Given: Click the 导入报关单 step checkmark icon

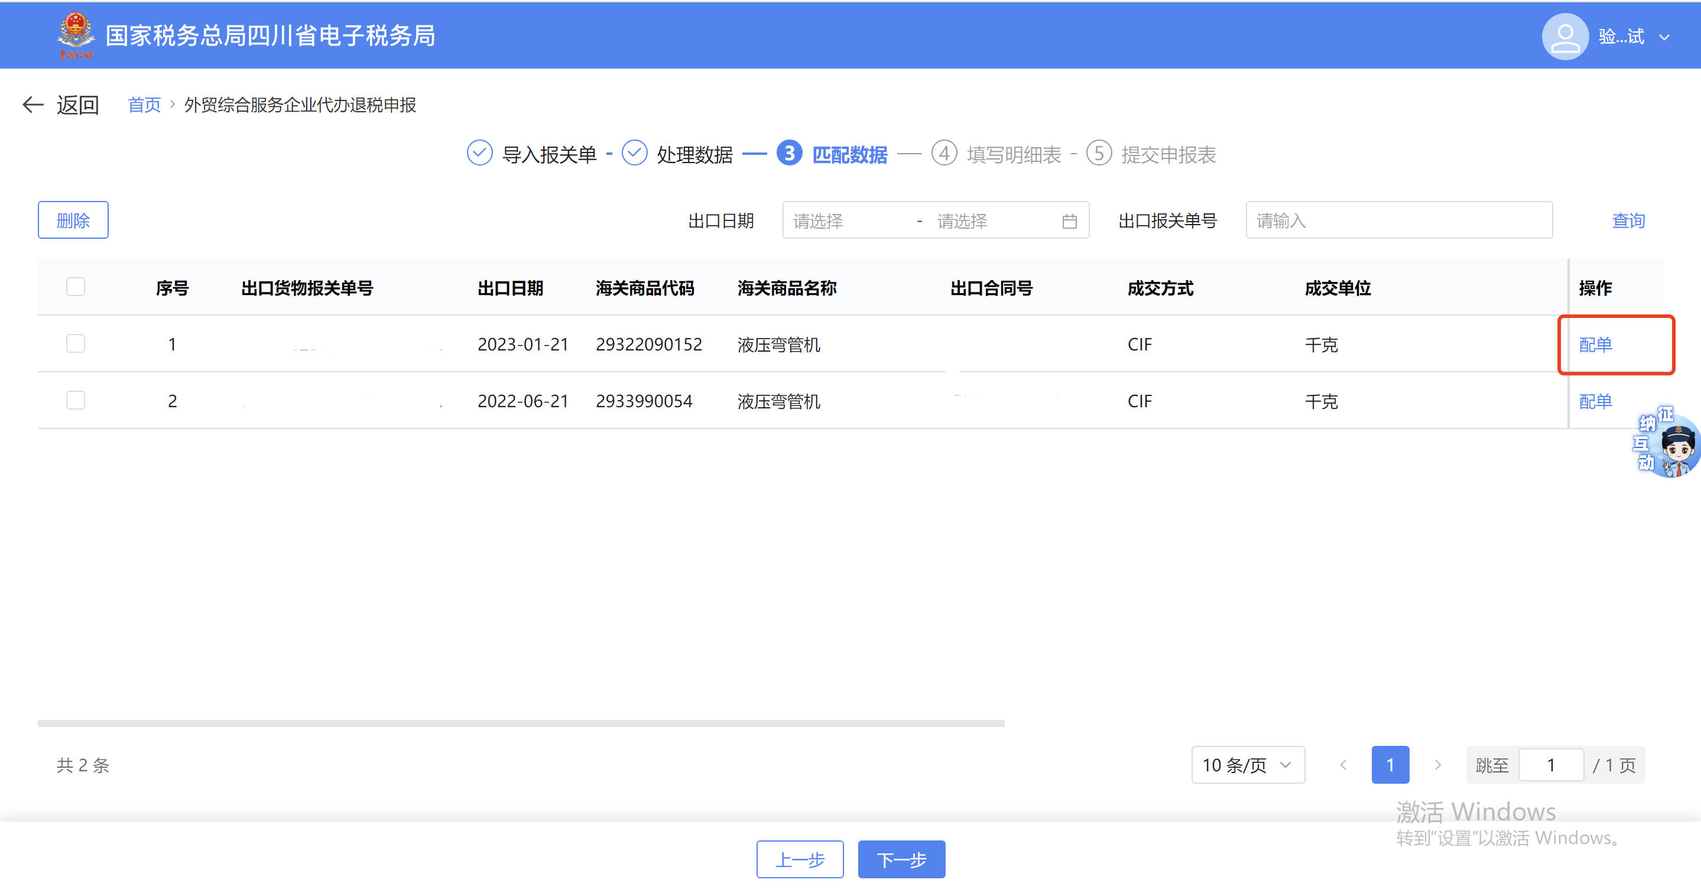Looking at the screenshot, I should point(479,153).
